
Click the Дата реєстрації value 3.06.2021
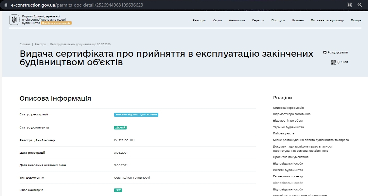[121, 153]
